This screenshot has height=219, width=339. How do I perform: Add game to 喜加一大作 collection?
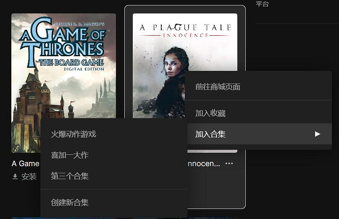click(114, 155)
